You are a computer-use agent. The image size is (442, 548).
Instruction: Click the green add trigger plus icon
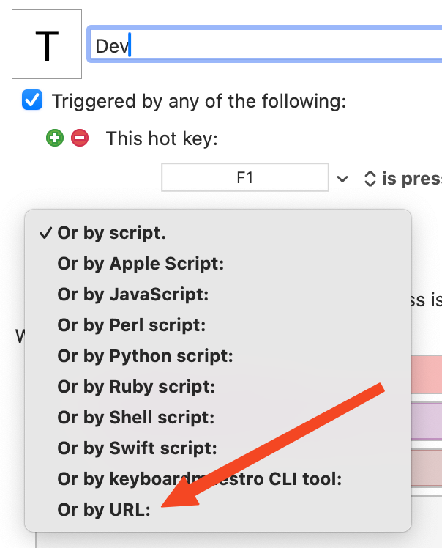[x=55, y=138]
